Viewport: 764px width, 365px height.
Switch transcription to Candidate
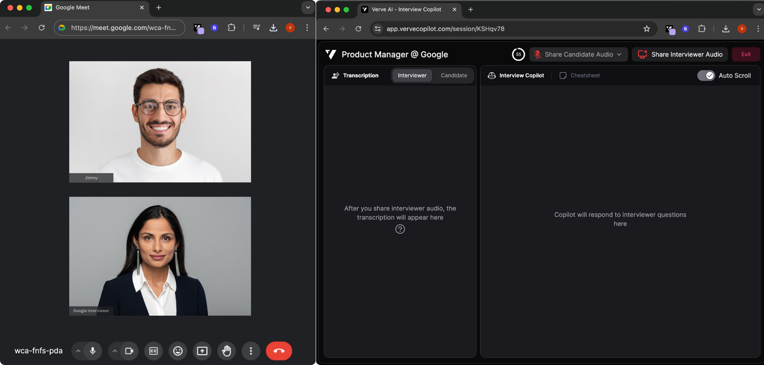click(454, 75)
